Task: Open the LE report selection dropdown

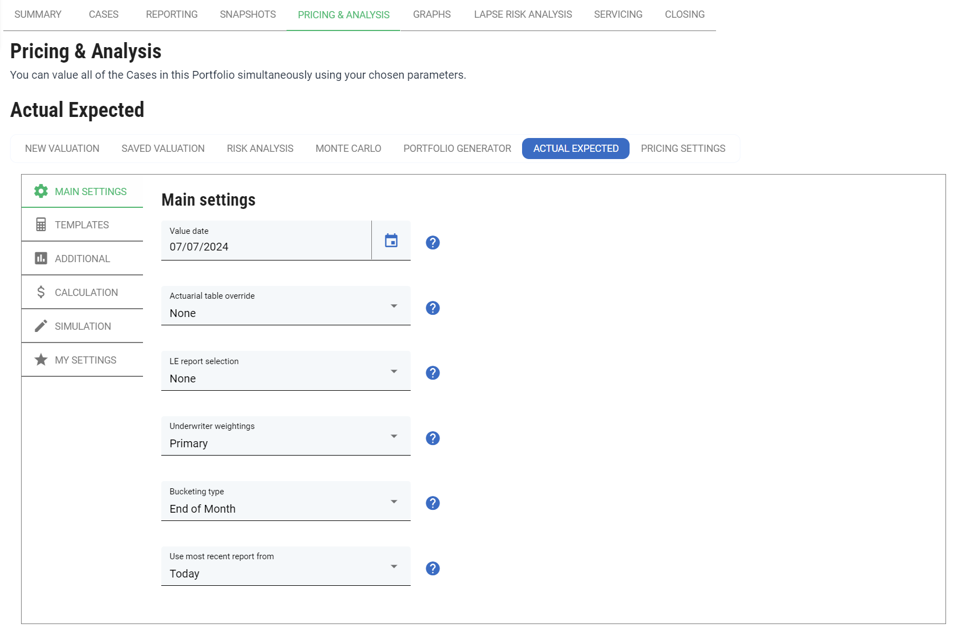Action: click(x=285, y=371)
